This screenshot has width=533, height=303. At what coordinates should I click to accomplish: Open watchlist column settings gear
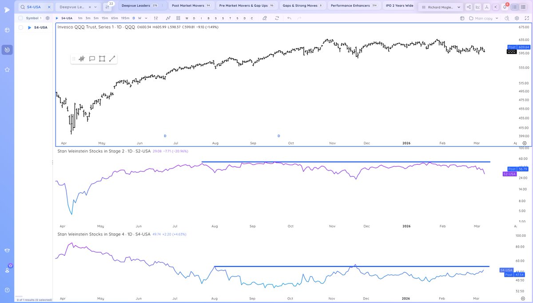click(x=48, y=18)
